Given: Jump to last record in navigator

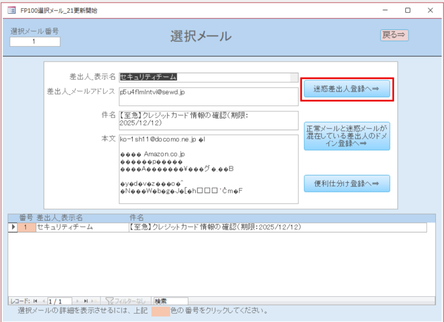Looking at the screenshot, I should click(x=86, y=301).
